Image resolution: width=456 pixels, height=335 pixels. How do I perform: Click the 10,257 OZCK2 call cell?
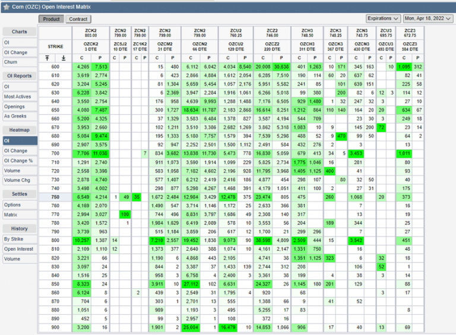[82, 241]
